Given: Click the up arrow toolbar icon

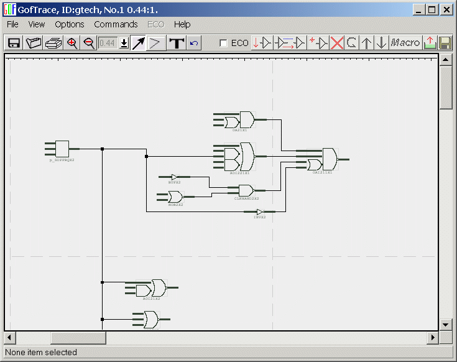Looking at the screenshot, I should (x=367, y=43).
